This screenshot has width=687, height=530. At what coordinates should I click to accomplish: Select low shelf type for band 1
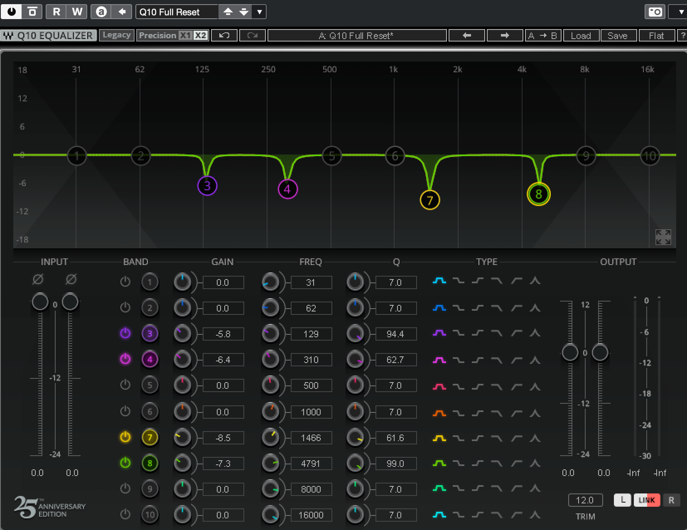click(x=459, y=281)
